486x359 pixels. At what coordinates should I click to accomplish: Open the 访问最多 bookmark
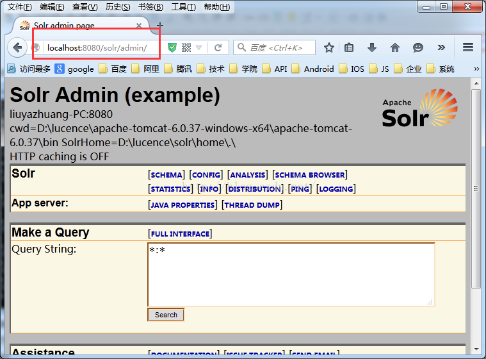pyautogui.click(x=29, y=69)
